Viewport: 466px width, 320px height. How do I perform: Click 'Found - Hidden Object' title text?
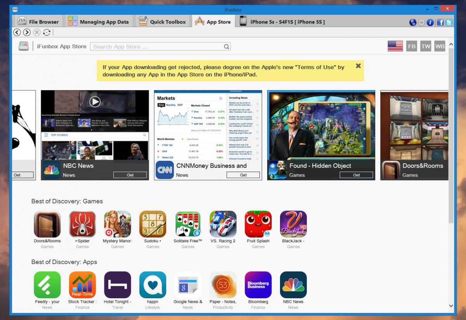tap(320, 166)
